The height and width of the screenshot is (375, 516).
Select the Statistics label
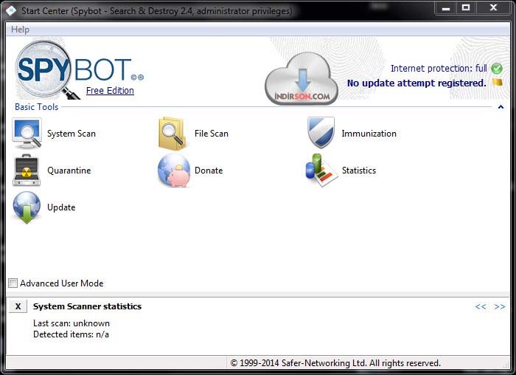(359, 171)
